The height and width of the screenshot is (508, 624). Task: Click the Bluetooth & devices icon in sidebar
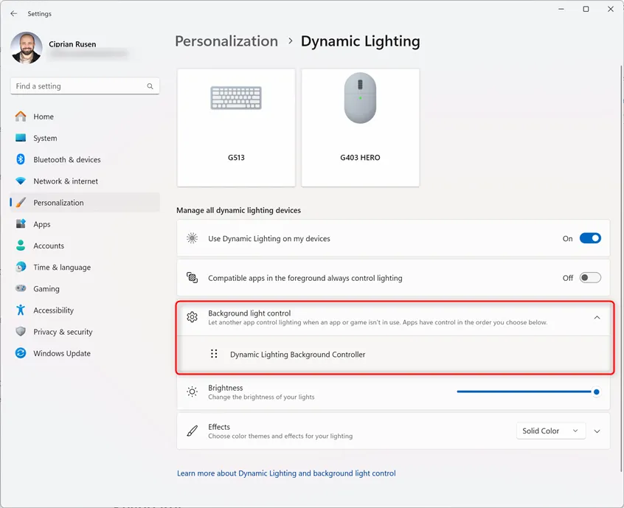[21, 159]
